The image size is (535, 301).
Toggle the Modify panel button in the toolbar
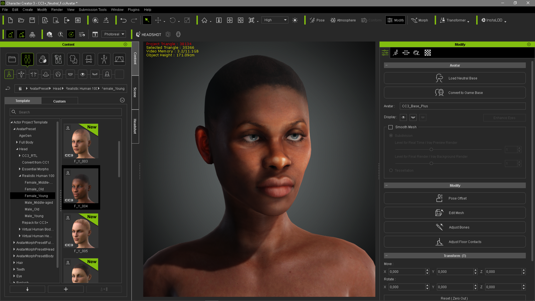pyautogui.click(x=395, y=20)
